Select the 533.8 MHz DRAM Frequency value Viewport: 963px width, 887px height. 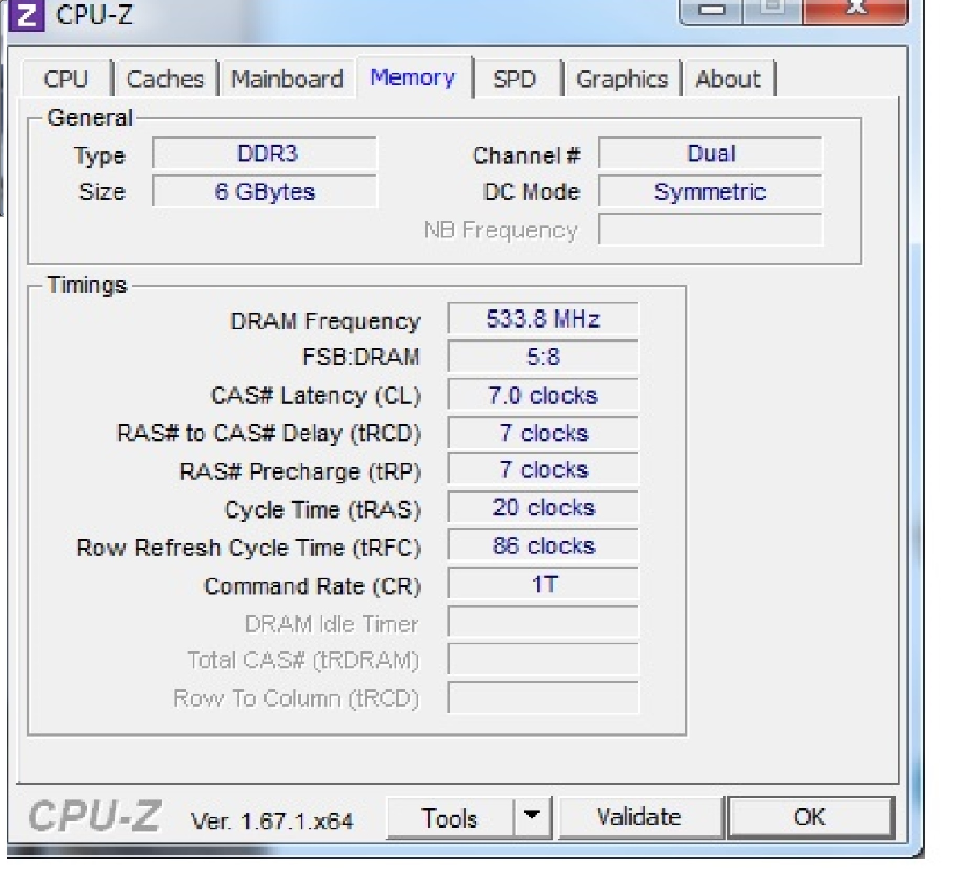pos(543,318)
